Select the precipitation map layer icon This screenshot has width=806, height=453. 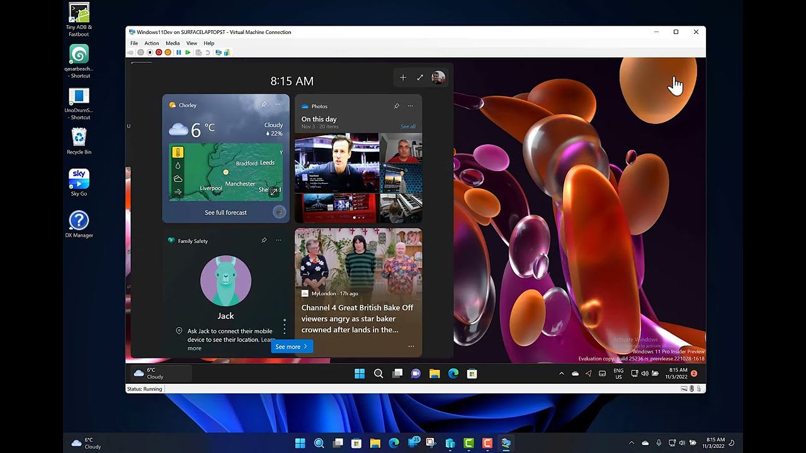pos(178,165)
